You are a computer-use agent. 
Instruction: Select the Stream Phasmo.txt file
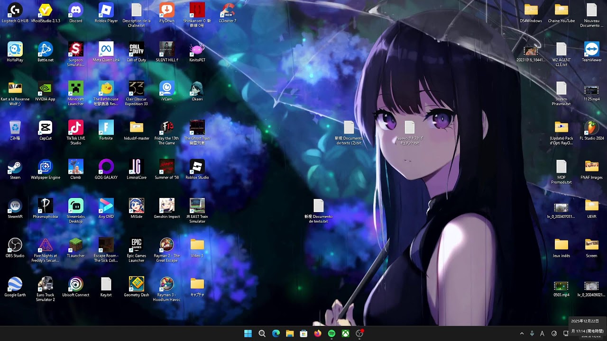(x=561, y=93)
